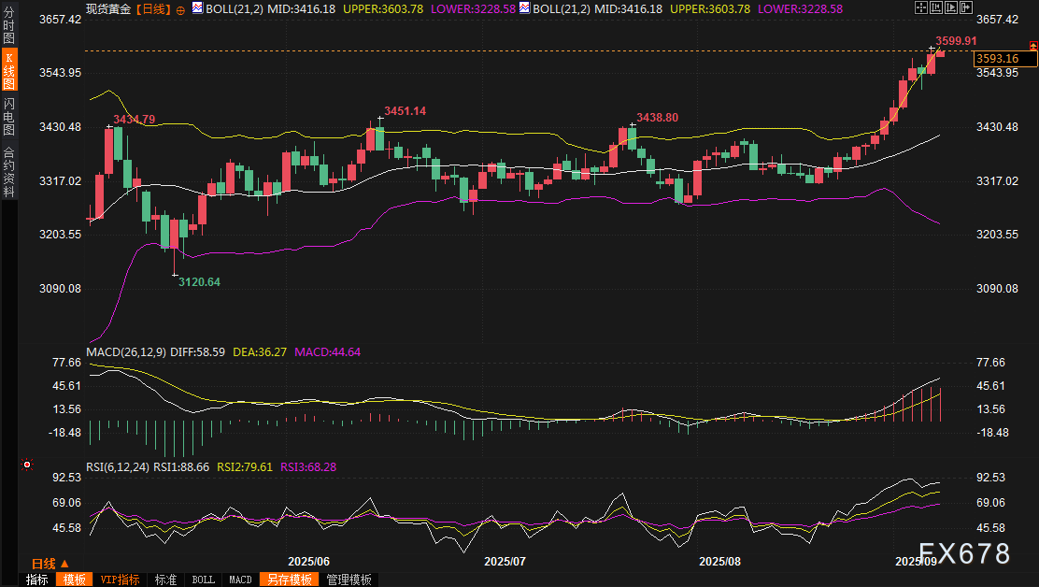This screenshot has width=1039, height=587.
Task: Select the K线图 side tab
Action: coord(8,71)
